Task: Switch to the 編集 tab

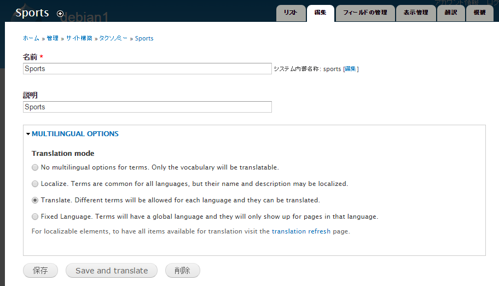Action: (320, 13)
